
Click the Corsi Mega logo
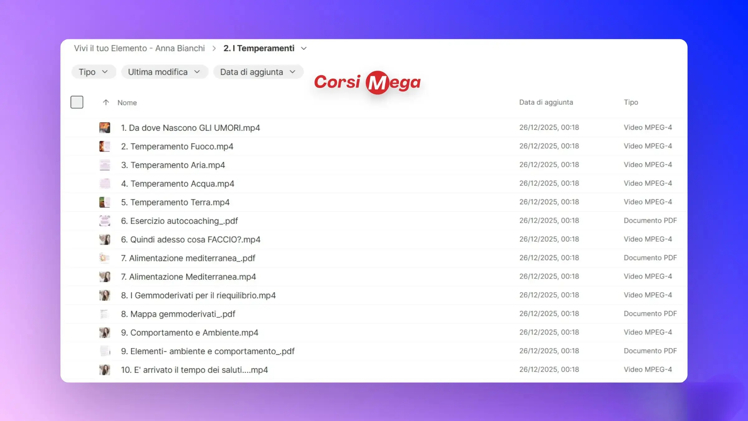[367, 82]
